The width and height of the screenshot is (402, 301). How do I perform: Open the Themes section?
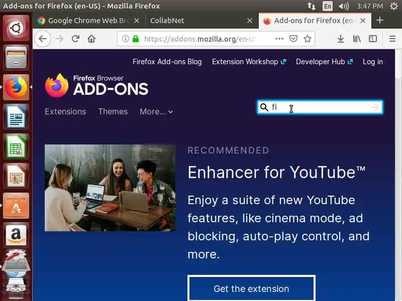click(x=113, y=111)
